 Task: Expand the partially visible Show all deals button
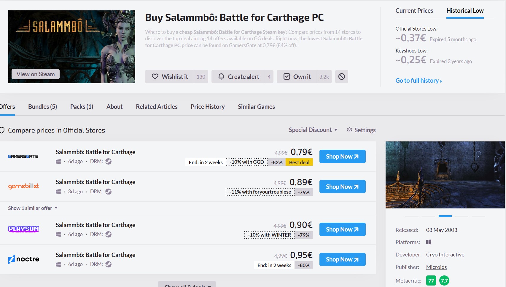tap(187, 285)
